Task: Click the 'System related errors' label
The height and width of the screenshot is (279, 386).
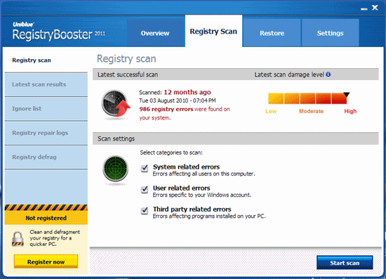Action: coord(187,167)
